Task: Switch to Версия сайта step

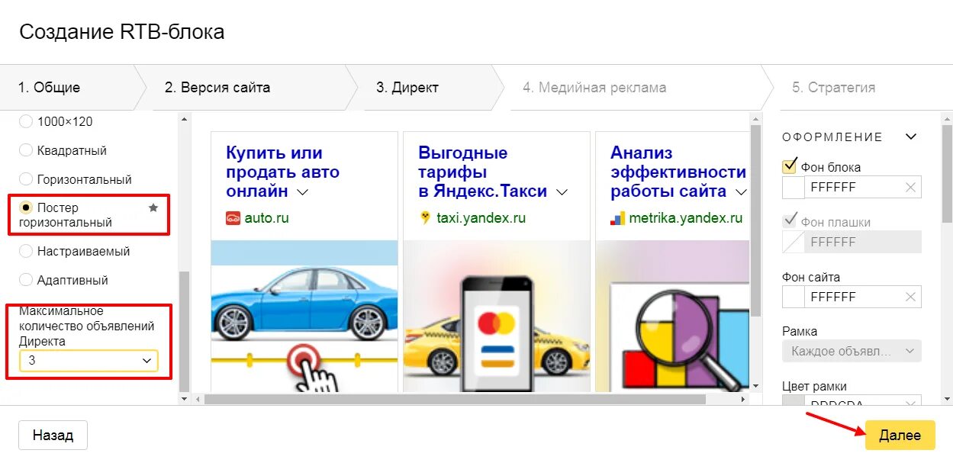Action: (x=217, y=88)
